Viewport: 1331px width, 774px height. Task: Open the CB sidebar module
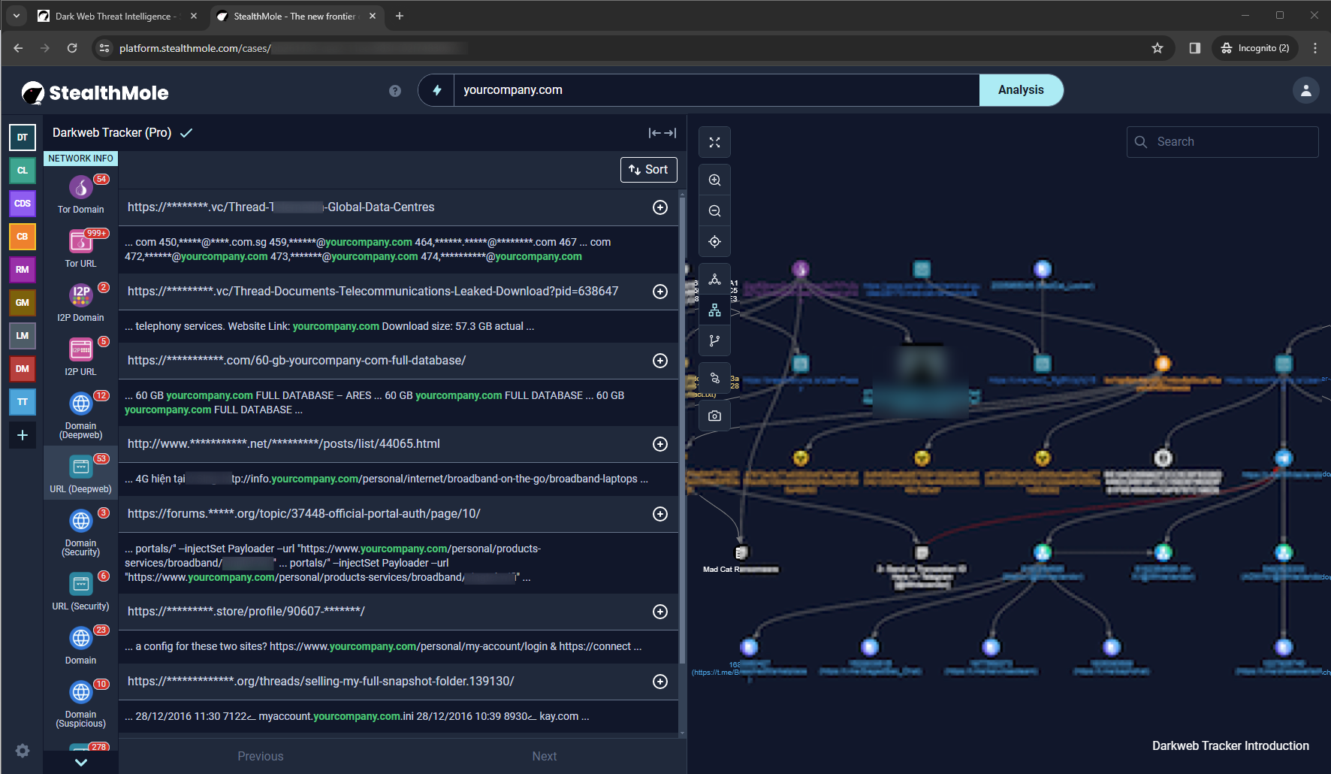point(23,237)
